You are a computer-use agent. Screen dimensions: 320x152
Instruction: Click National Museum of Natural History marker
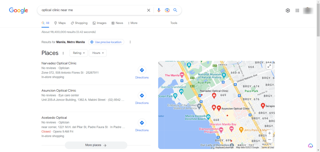(x=224, y=76)
